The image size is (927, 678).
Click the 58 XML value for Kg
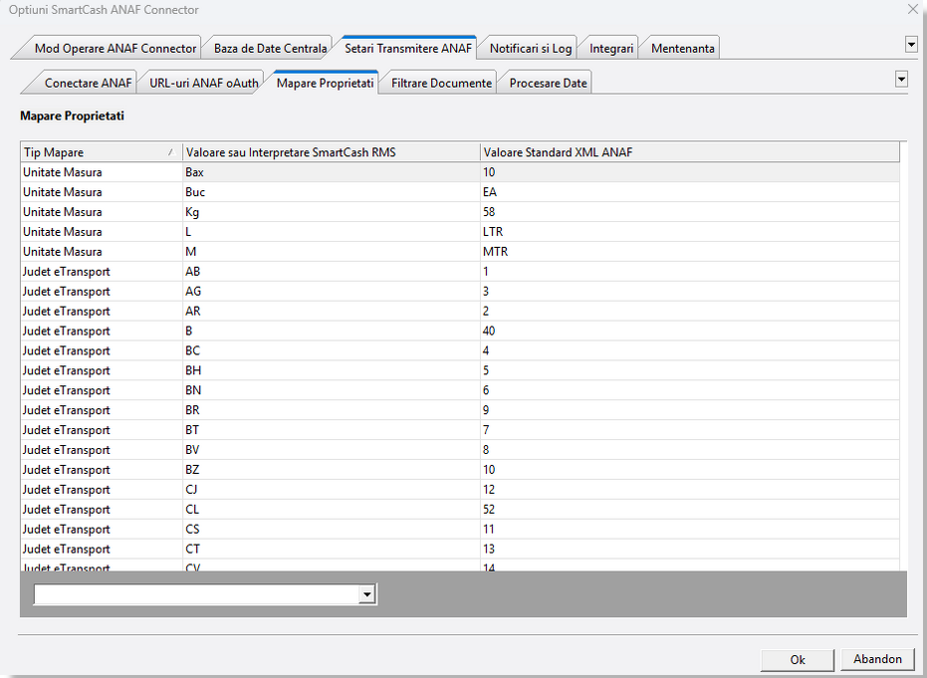pyautogui.click(x=690, y=212)
